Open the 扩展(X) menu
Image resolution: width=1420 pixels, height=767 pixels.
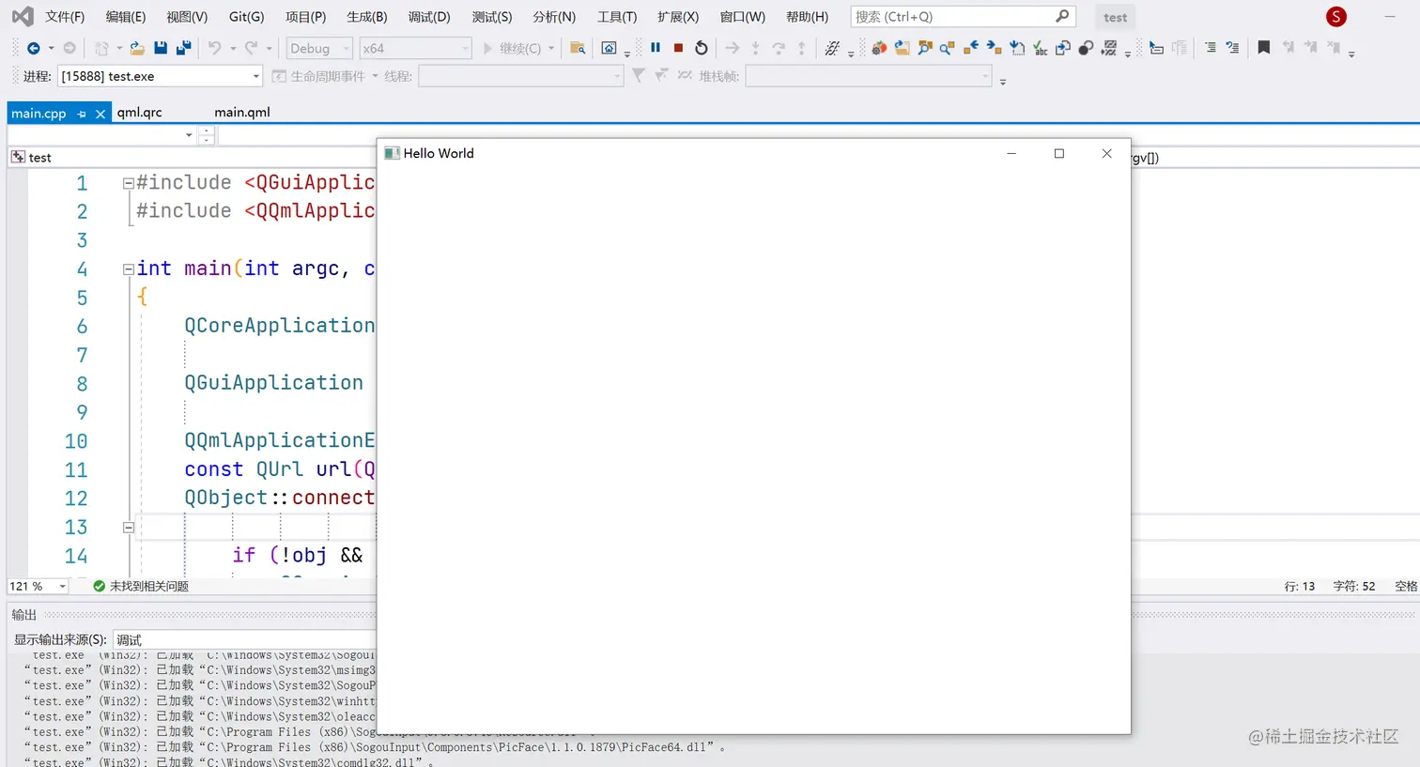pos(678,17)
